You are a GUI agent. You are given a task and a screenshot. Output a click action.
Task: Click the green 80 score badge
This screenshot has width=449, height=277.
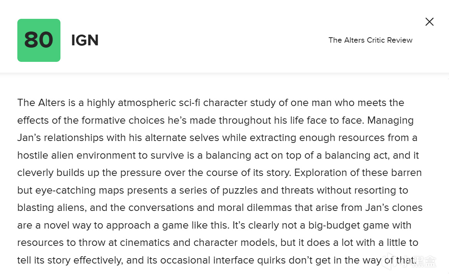click(x=39, y=40)
